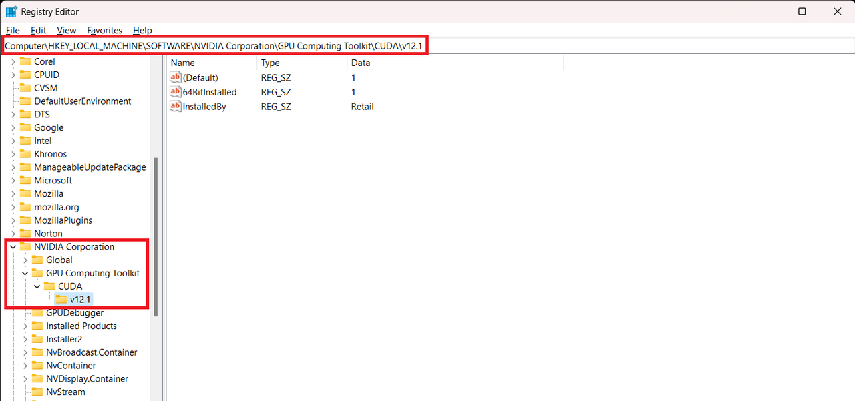Viewport: 855px width, 401px height.
Task: Select the DefaultUserEnvironment folder icon
Action: coord(25,101)
